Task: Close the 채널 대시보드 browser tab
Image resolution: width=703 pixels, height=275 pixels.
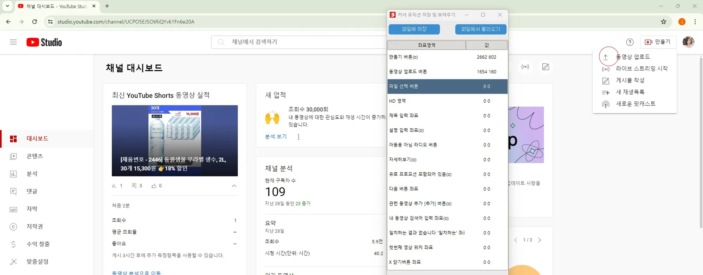Action: pyautogui.click(x=94, y=6)
